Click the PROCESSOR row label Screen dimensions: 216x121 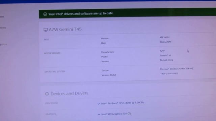tap(51, 103)
